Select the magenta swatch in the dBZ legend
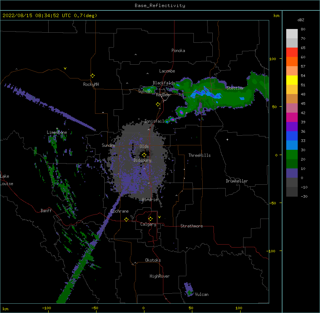 point(292,117)
